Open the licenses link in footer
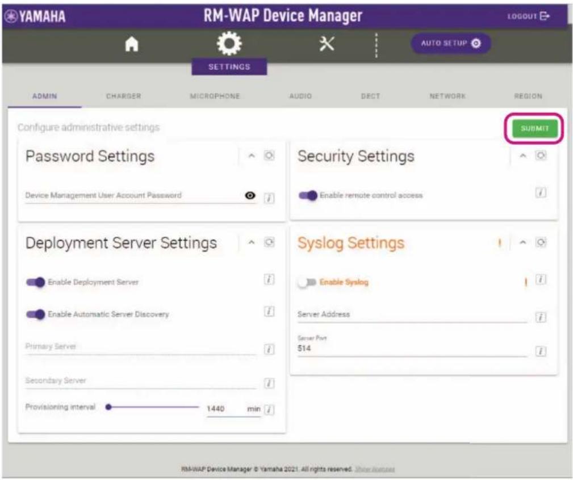This screenshot has width=573, height=480. (375, 469)
